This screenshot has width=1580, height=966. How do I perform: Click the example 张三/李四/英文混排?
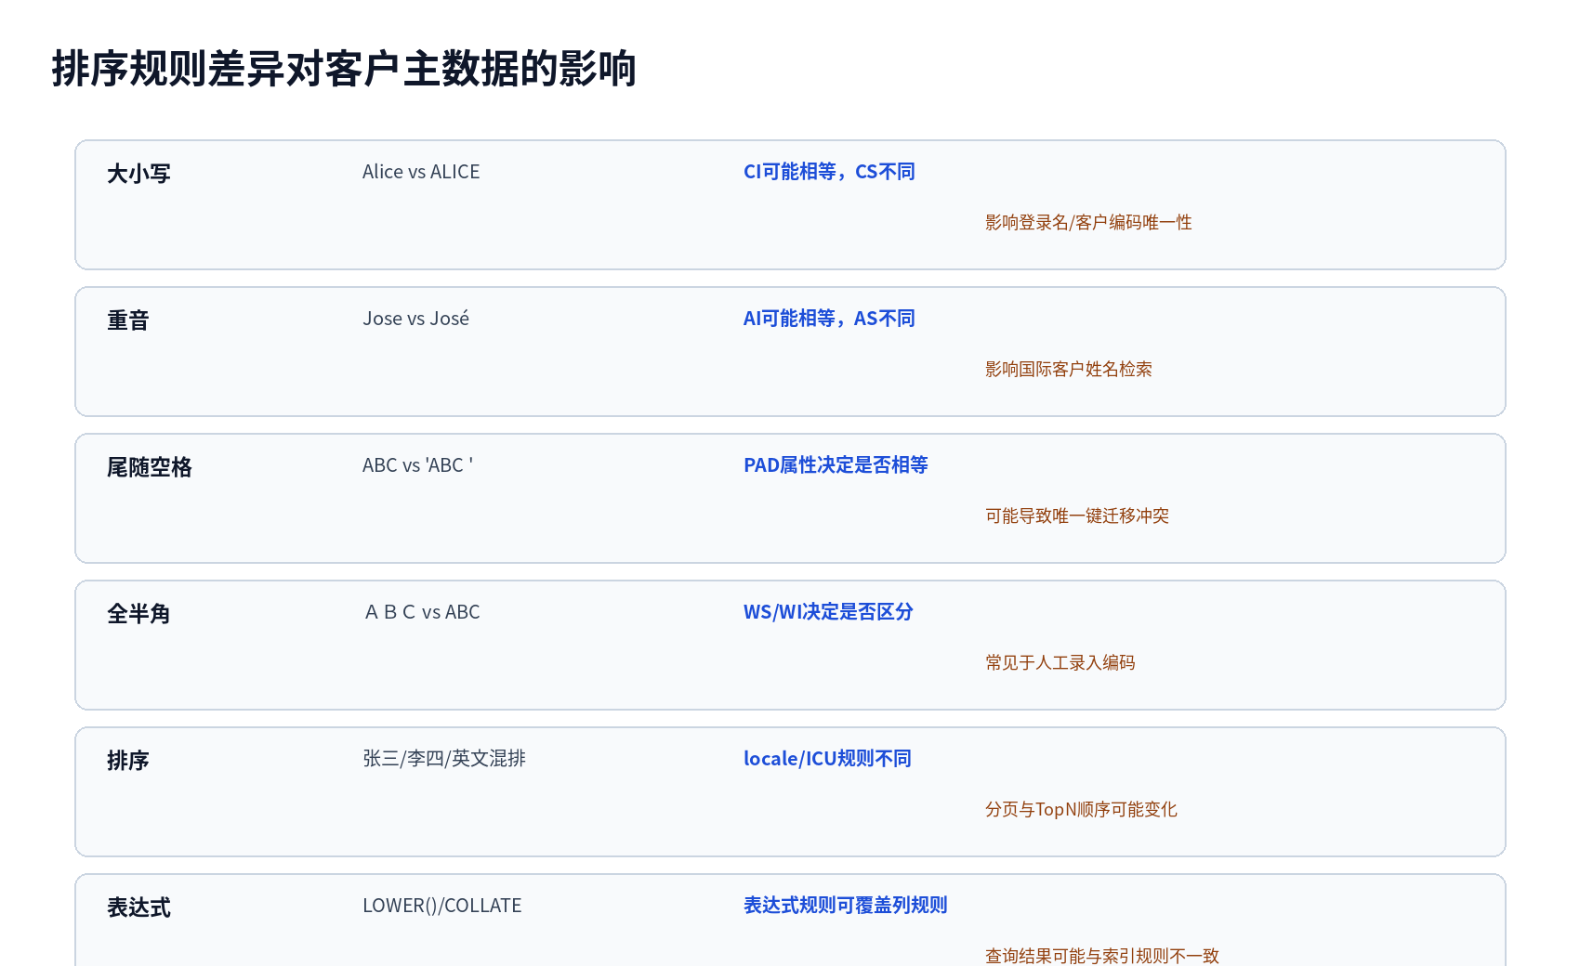pyautogui.click(x=444, y=759)
